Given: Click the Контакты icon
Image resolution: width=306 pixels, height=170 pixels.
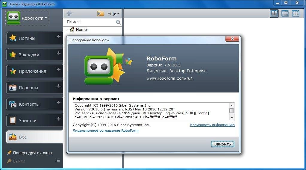Looking at the screenshot, I should (13, 104).
